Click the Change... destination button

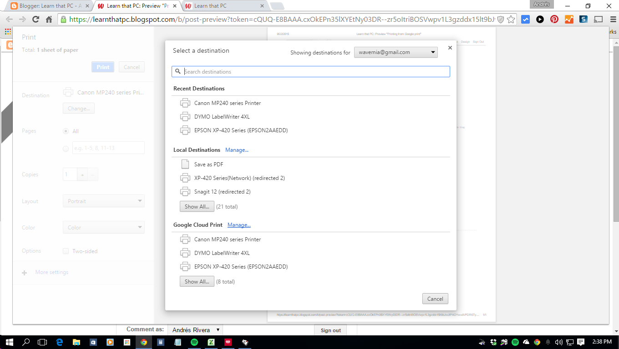(x=79, y=109)
